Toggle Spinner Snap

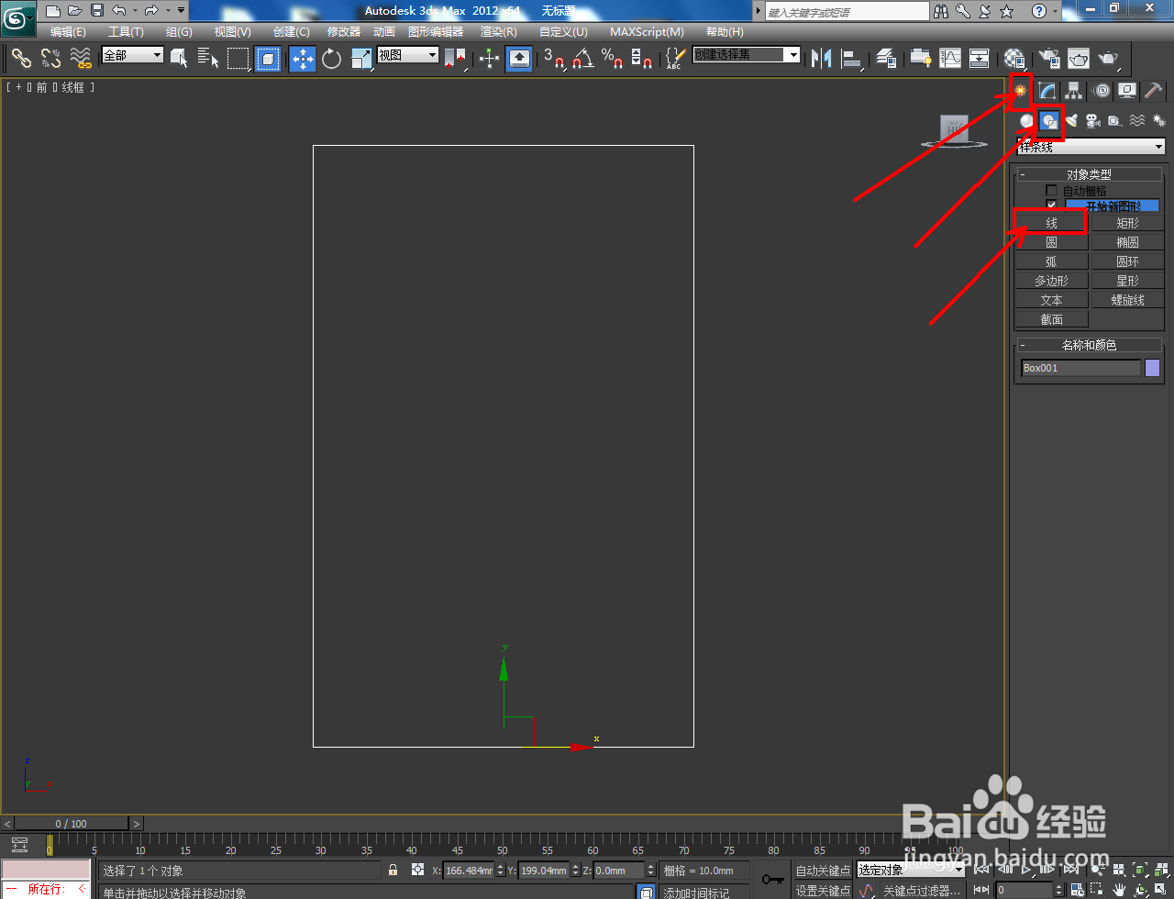(642, 59)
